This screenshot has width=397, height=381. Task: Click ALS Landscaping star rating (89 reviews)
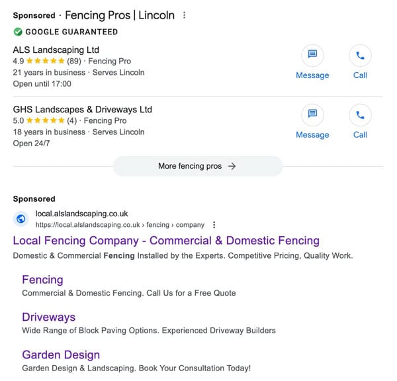[x=47, y=61]
